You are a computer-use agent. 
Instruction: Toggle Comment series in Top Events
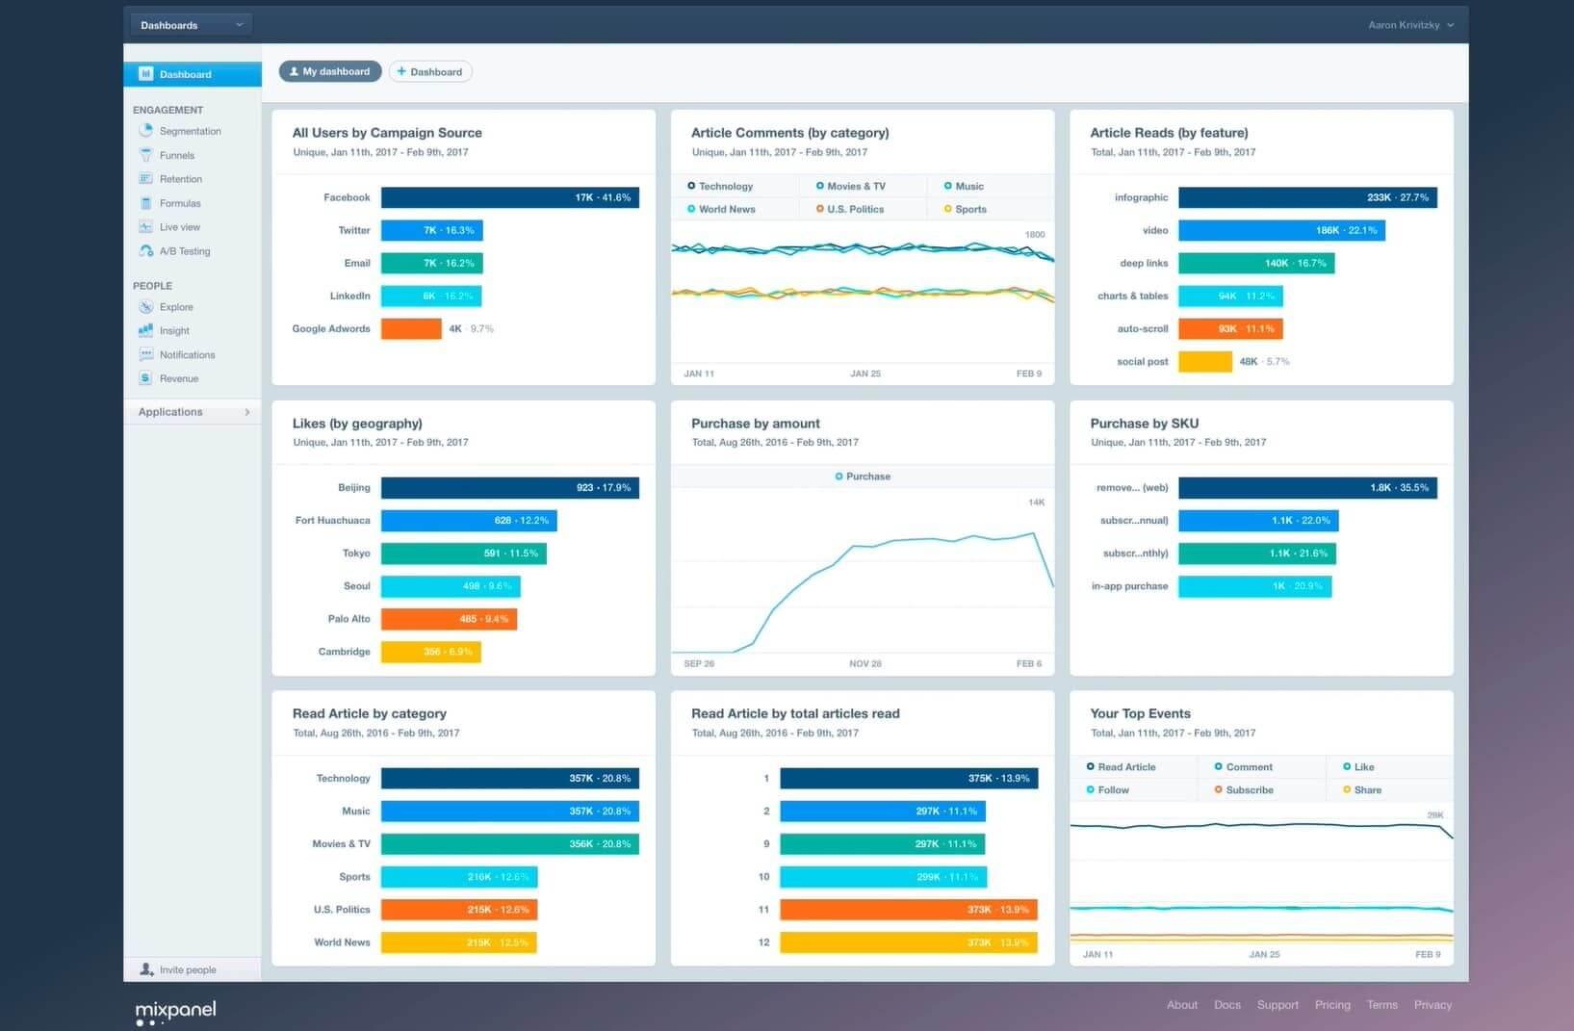click(1244, 767)
